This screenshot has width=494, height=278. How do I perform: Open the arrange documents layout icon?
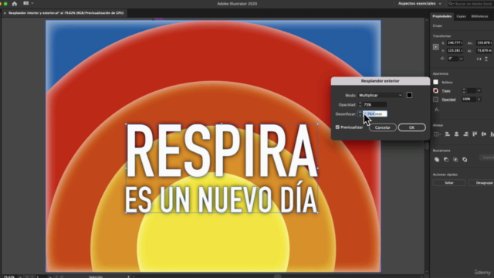(x=28, y=3)
